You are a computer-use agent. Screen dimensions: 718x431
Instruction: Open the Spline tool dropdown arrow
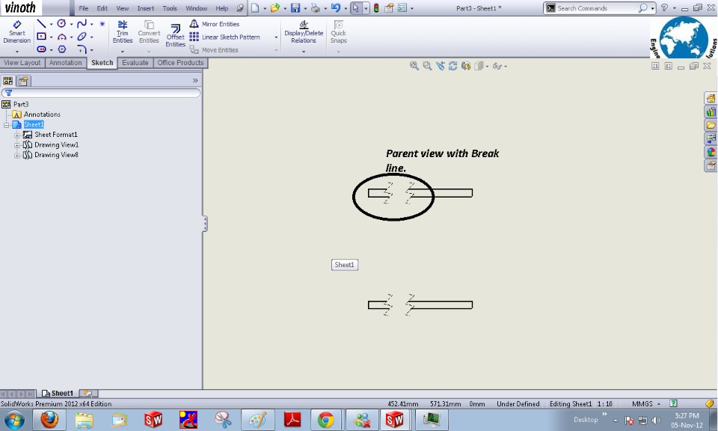92,24
